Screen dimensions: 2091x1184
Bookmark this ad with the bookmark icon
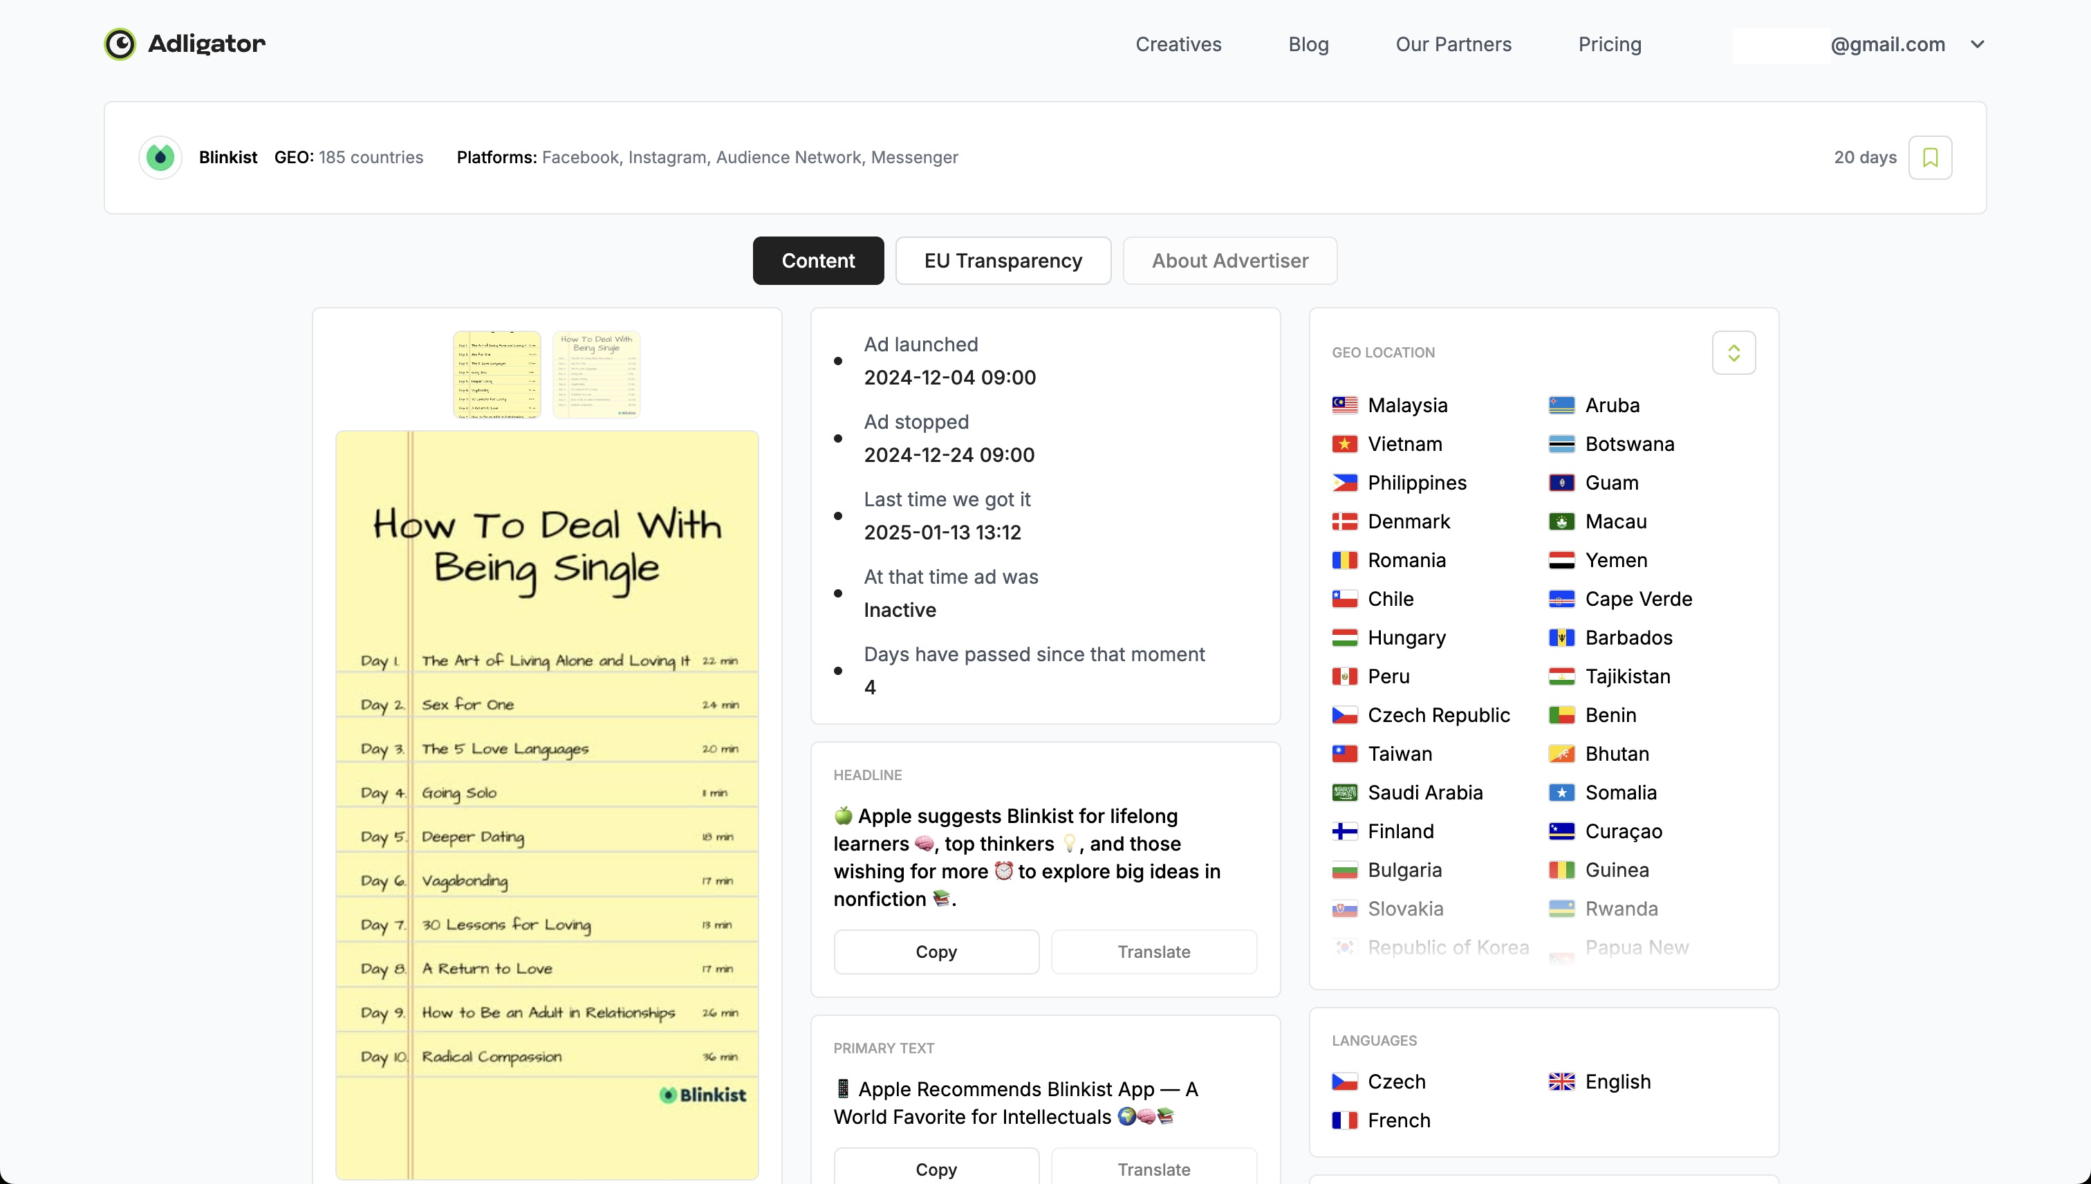(1930, 157)
